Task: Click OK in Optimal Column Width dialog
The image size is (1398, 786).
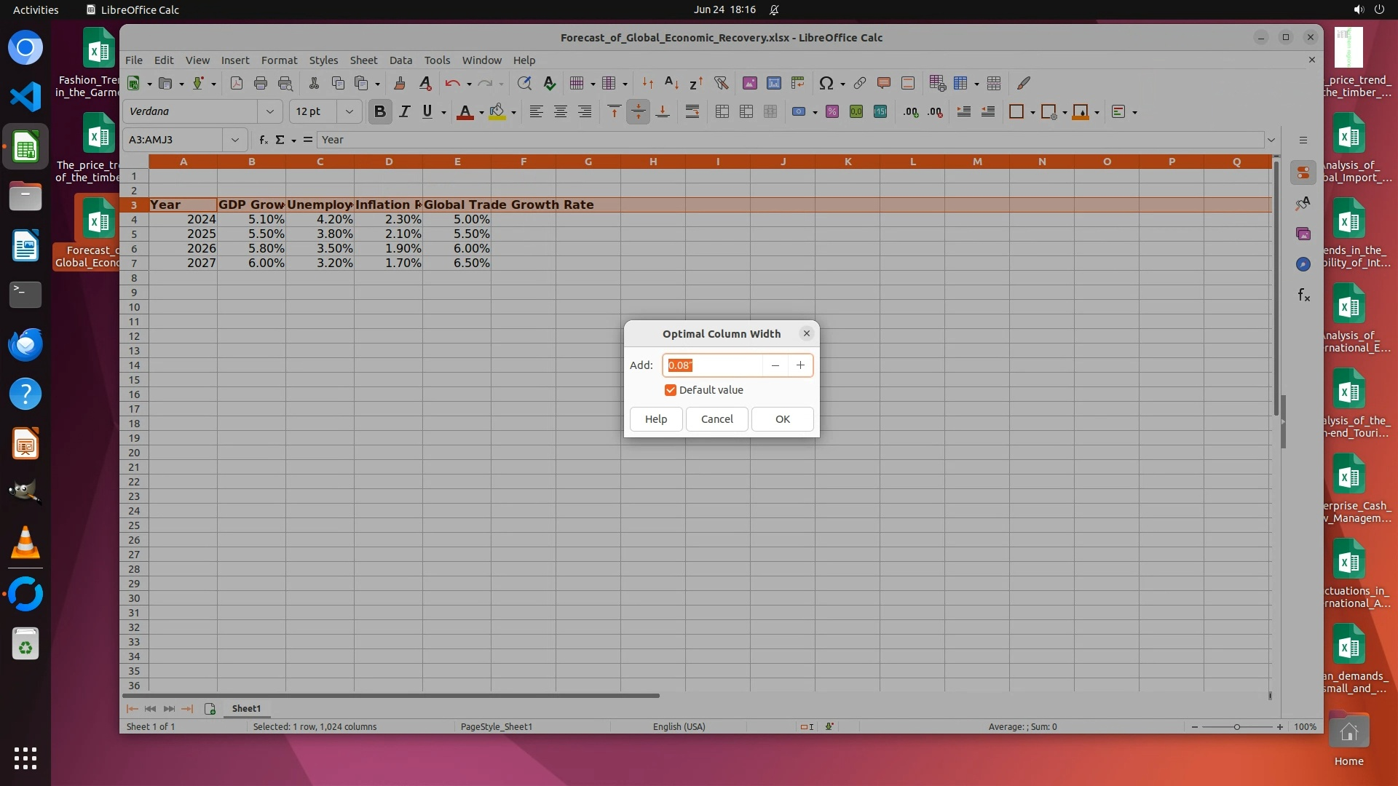Action: (x=782, y=419)
